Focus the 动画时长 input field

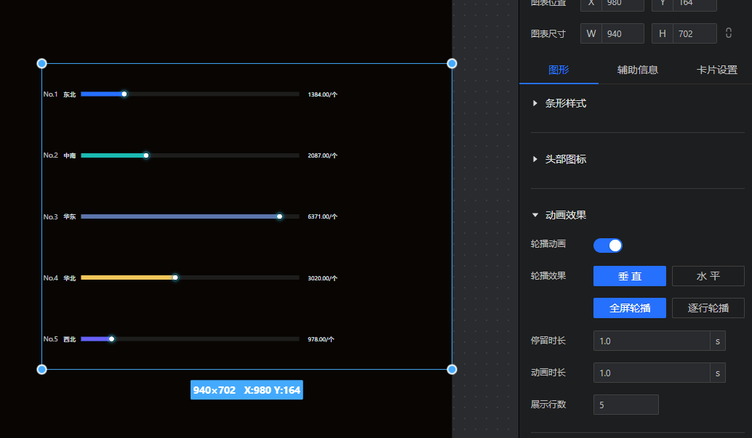click(651, 373)
